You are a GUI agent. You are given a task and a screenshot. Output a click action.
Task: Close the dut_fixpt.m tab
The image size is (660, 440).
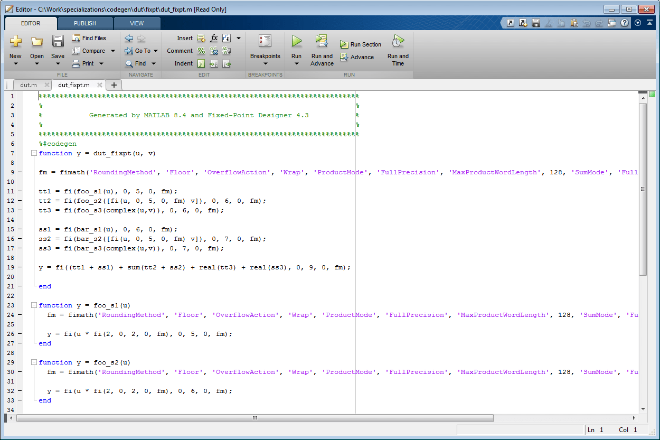100,85
